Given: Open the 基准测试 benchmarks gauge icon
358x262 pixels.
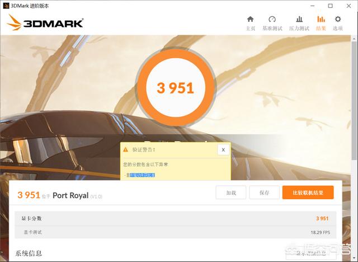Looking at the screenshot, I should pos(272,19).
